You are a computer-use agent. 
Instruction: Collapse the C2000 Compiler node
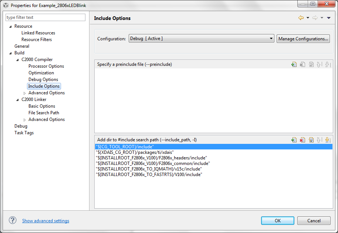(x=17, y=60)
